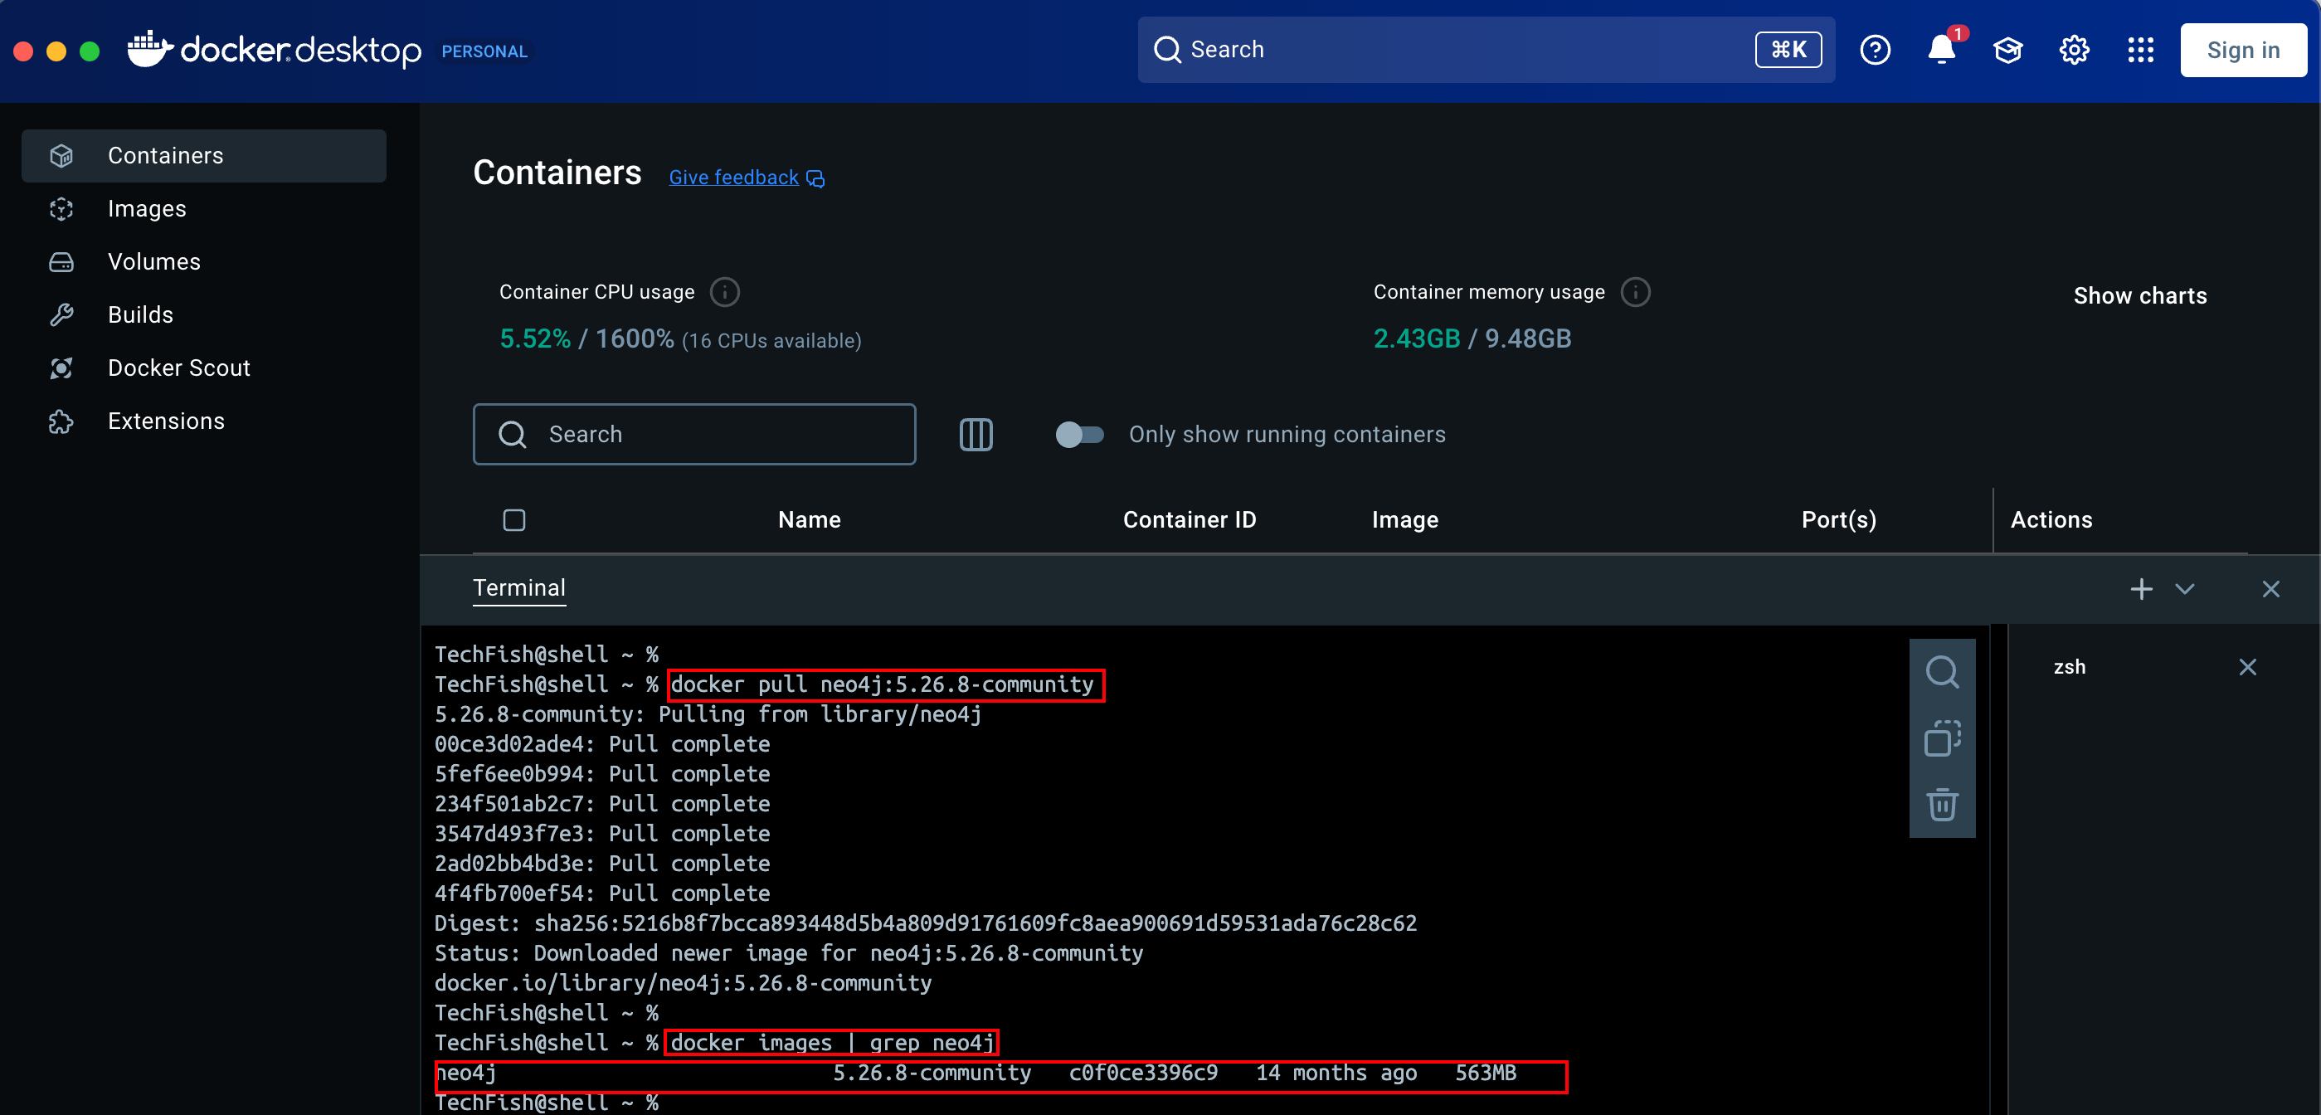Select the zsh terminal session
The width and height of the screenshot is (2321, 1115).
[x=2069, y=667]
